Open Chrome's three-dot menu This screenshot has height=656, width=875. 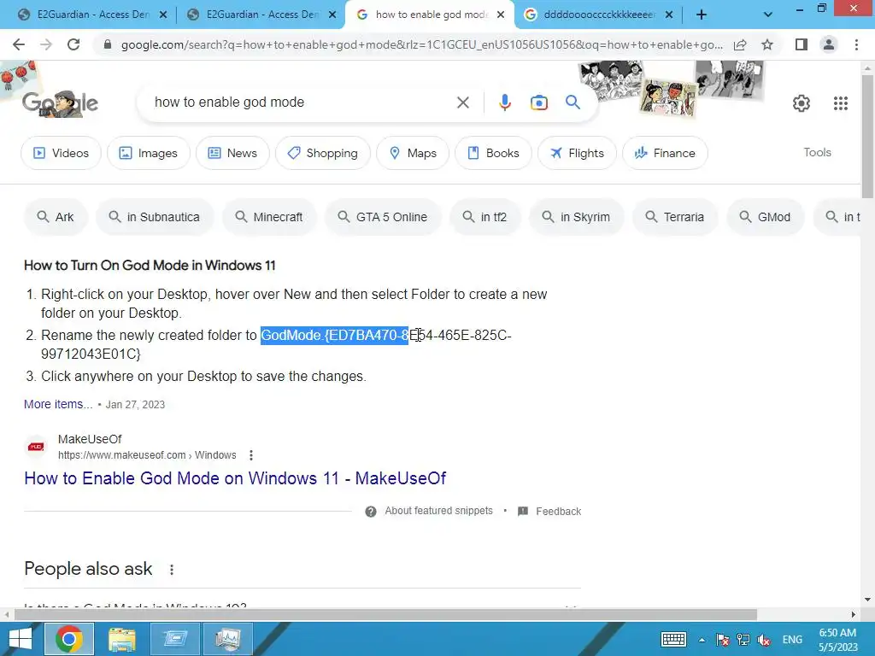(x=856, y=44)
